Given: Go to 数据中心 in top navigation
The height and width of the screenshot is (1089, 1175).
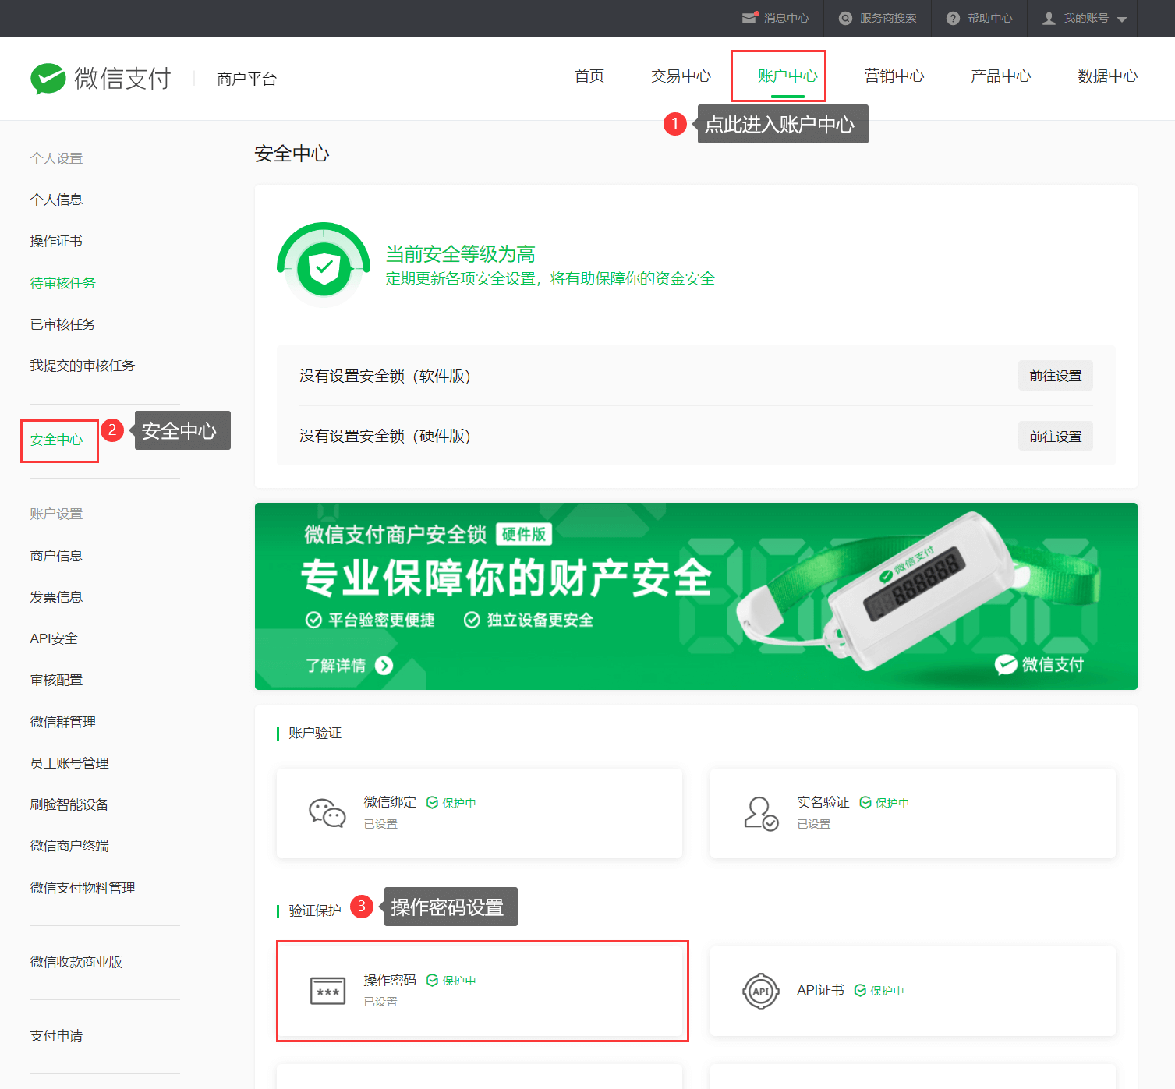Looking at the screenshot, I should (x=1107, y=76).
